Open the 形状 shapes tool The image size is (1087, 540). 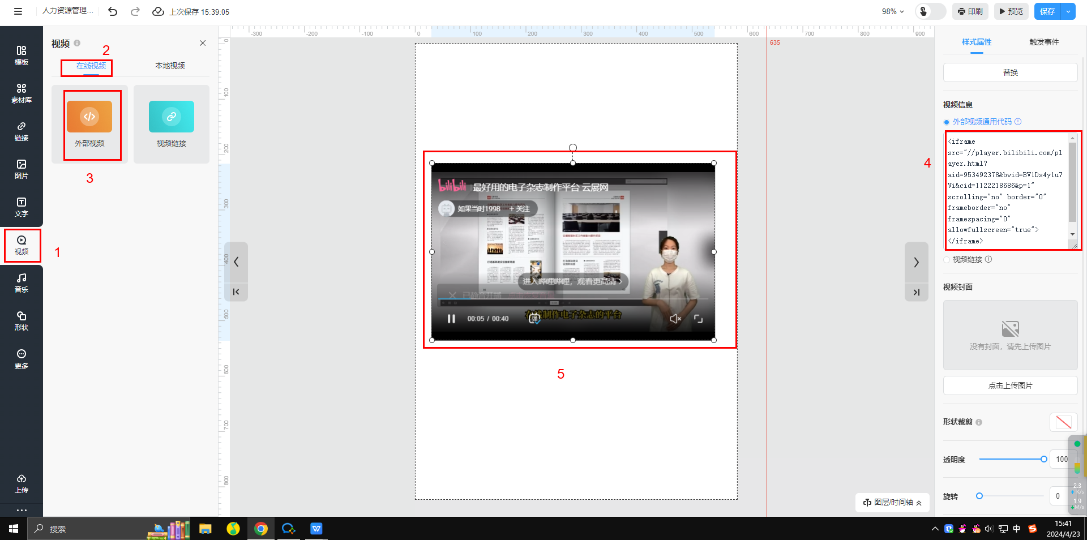tap(21, 320)
